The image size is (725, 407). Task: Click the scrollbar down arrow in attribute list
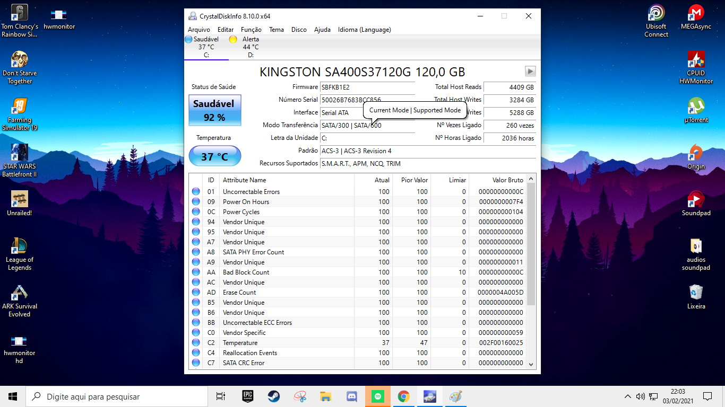coord(531,364)
